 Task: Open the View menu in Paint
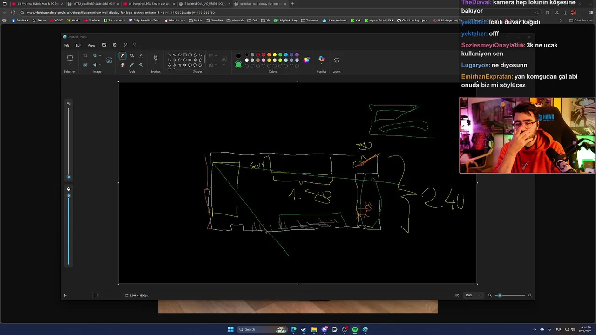click(91, 45)
